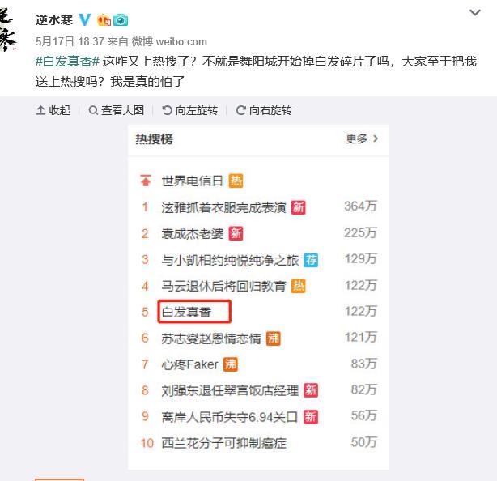
Task: Open the #白发真香# hashtag link
Action: (68, 62)
